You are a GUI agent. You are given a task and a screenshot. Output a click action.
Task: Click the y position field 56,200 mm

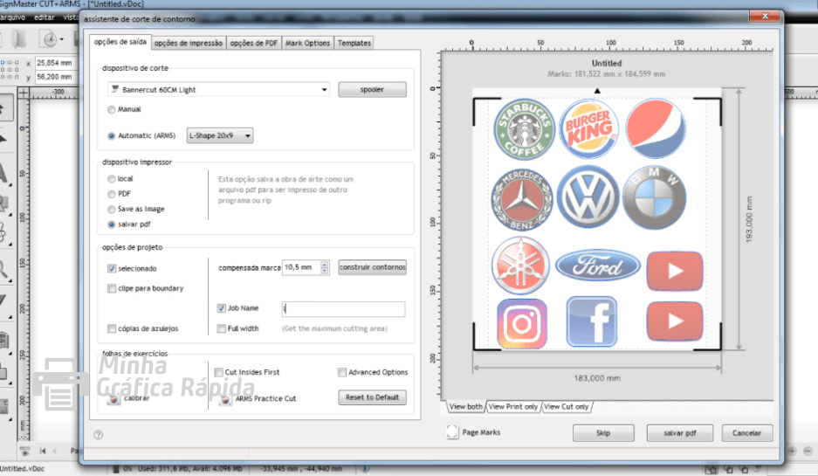(57, 77)
